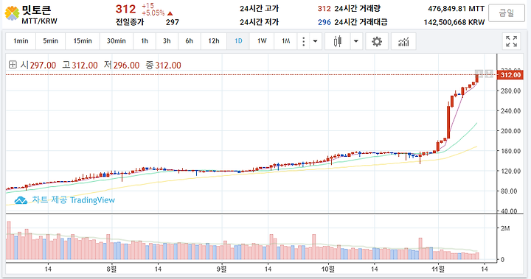Click the 전일종가 297 value
The height and width of the screenshot is (279, 531).
[173, 22]
